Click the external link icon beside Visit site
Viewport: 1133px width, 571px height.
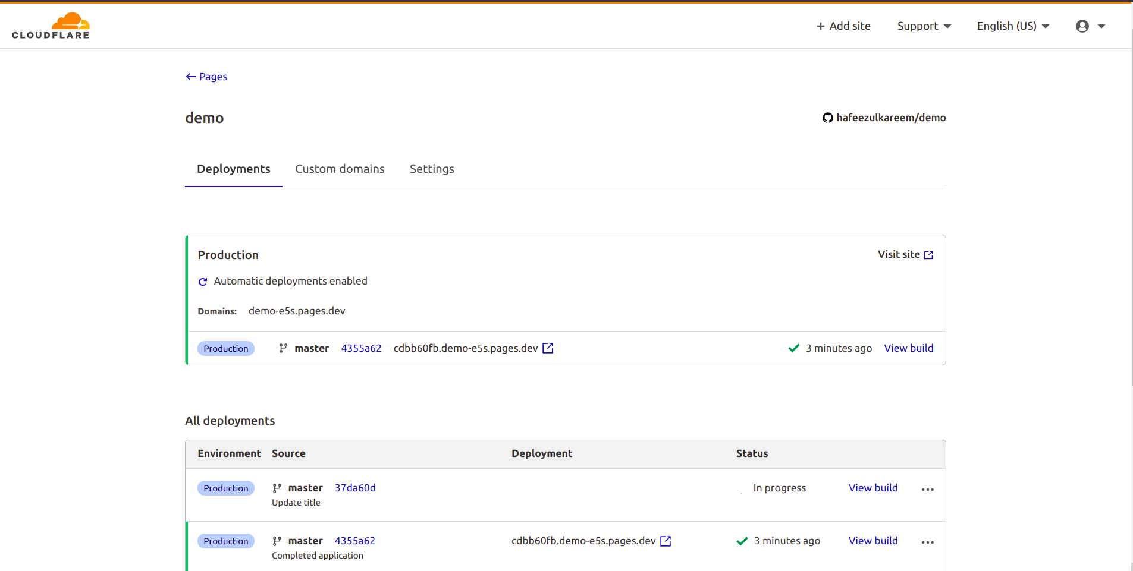[928, 255]
